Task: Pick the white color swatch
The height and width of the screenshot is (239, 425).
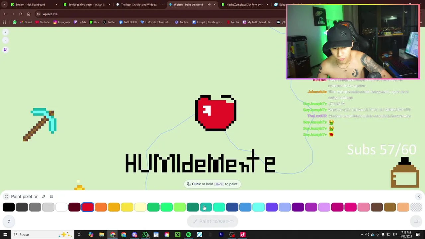Action: [x=61, y=207]
